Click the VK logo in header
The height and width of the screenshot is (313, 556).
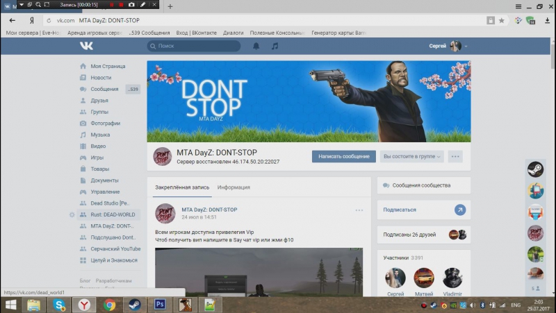(x=86, y=46)
